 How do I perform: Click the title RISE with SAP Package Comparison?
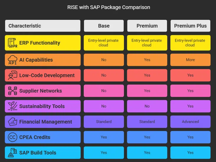[x=109, y=7]
